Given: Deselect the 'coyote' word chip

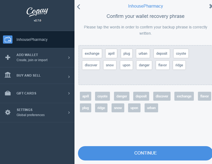Looking at the screenshot, I should click(x=181, y=53).
